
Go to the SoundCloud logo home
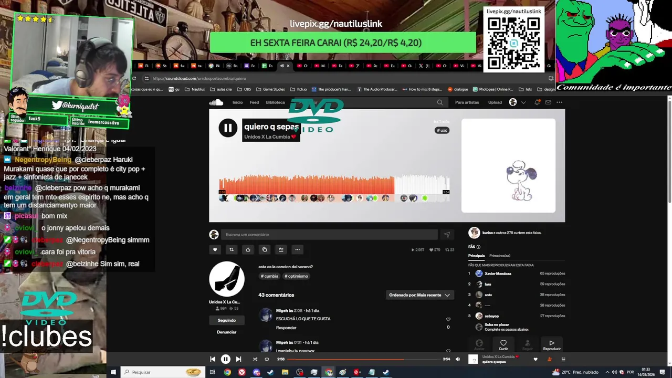click(216, 102)
